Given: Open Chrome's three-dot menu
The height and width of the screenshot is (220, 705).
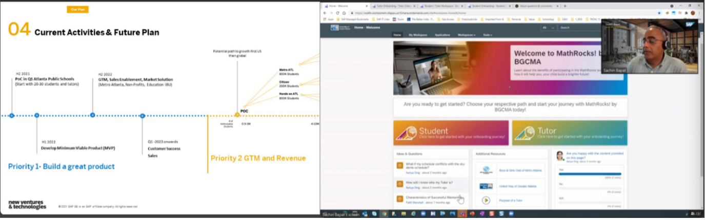Looking at the screenshot, I should (x=699, y=13).
